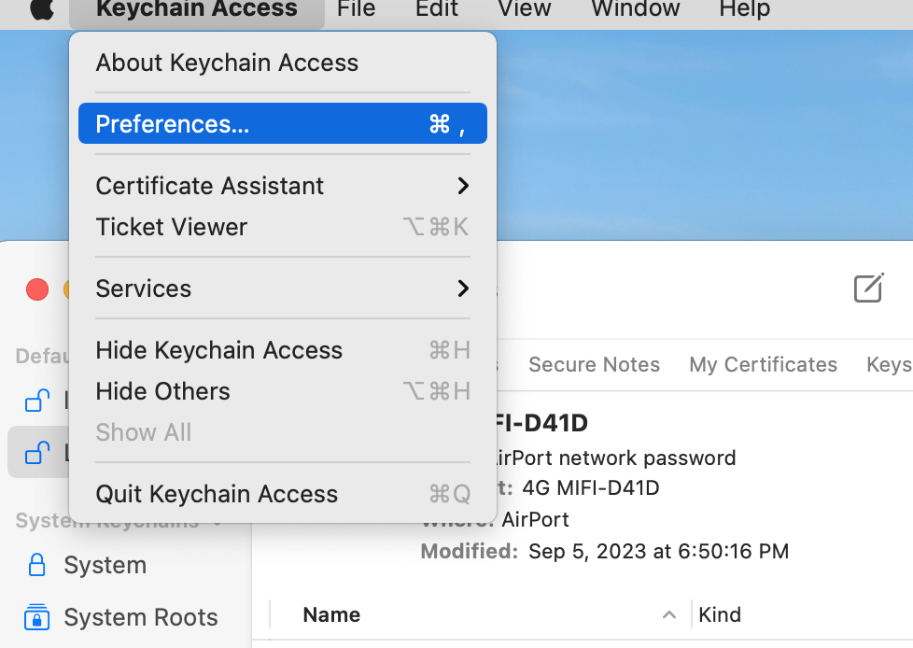Click the System Roots locked-box icon
The width and height of the screenshot is (913, 648).
[x=36, y=617]
